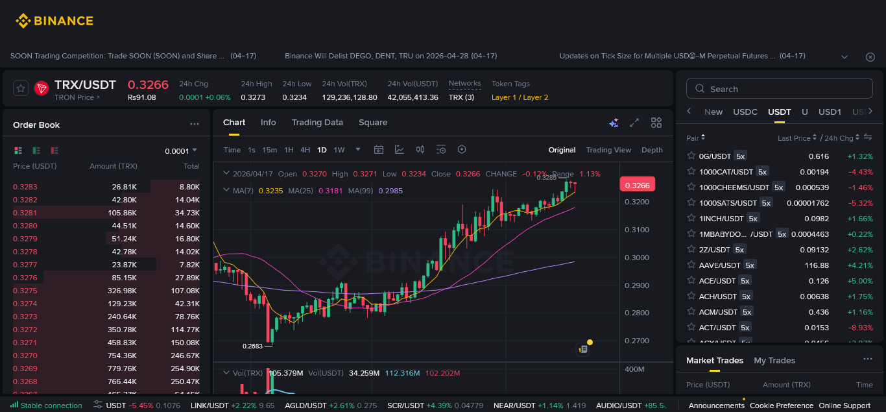Screen dimensions: 886x412
Task: Favorite the AAVE/USDT pair star
Action: [x=691, y=265]
